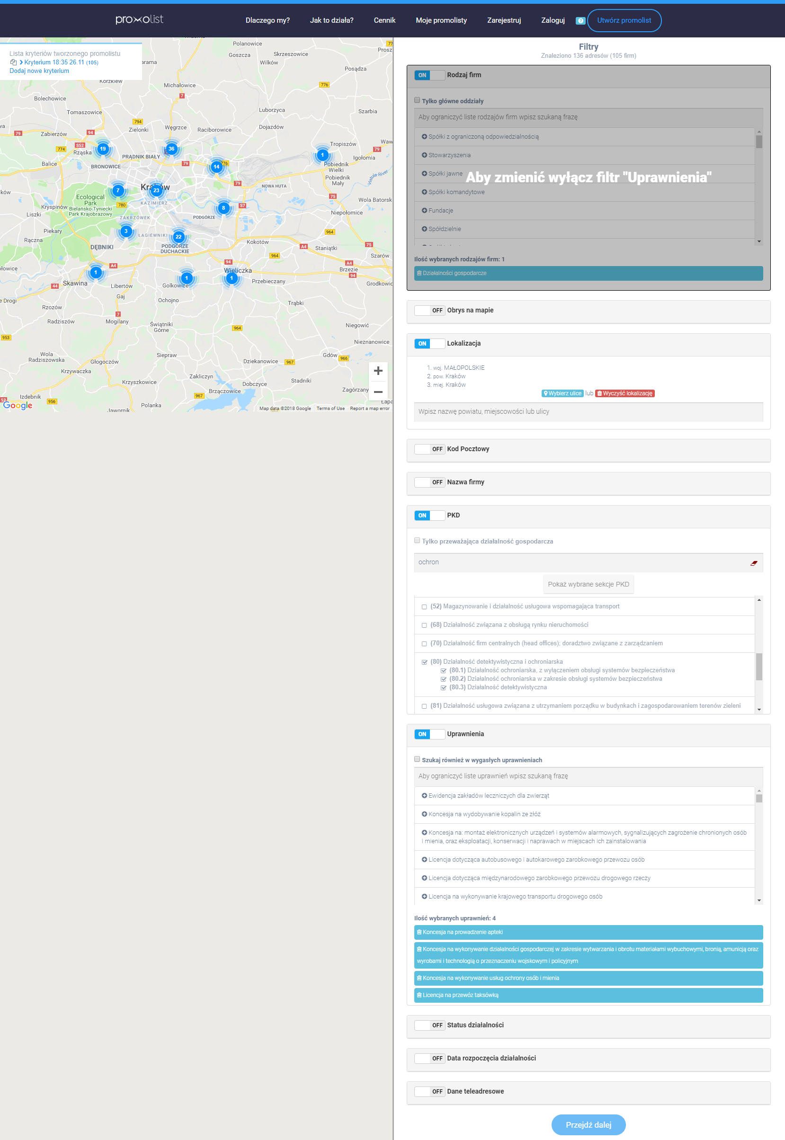This screenshot has width=785, height=1140.
Task: Enable 'Szukaj również w wygasłych uprawnieniach'
Action: pos(417,759)
